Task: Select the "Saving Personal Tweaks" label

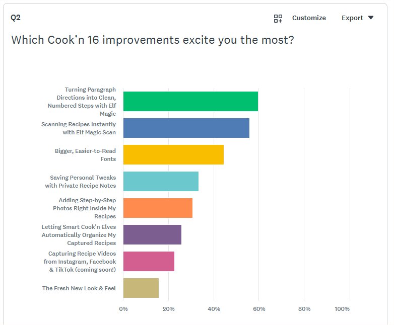Action: pos(80,182)
